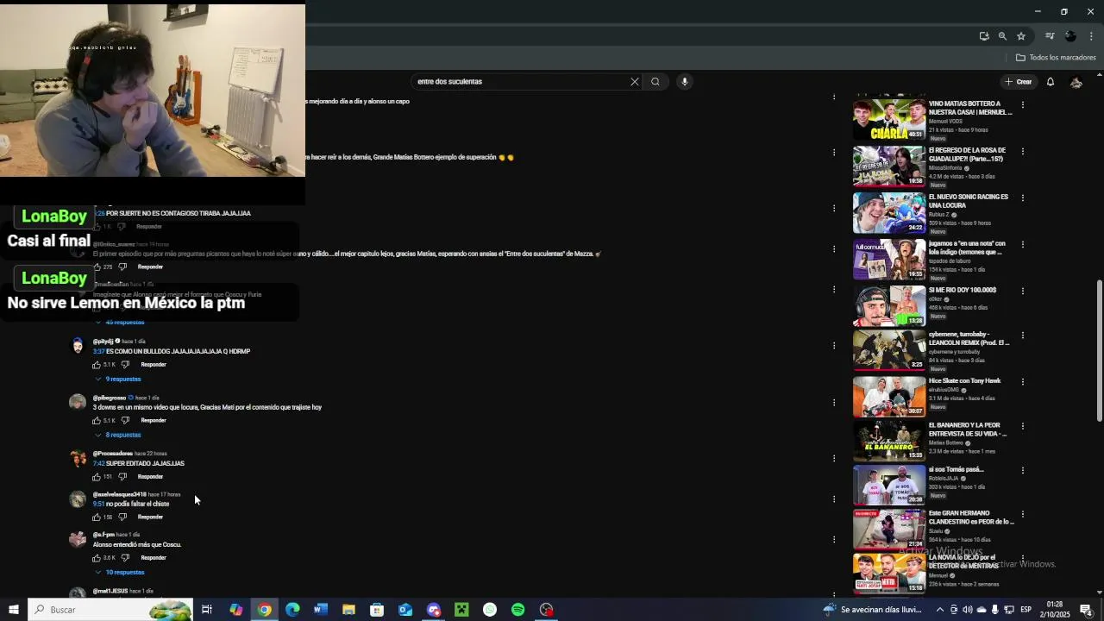This screenshot has width=1104, height=621.
Task: Open Chrome zoom magnifier icon
Action: (x=1002, y=36)
